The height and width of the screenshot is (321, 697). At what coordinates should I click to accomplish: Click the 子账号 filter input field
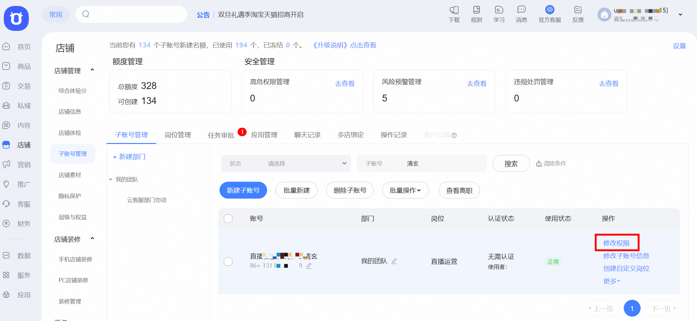pyautogui.click(x=422, y=163)
